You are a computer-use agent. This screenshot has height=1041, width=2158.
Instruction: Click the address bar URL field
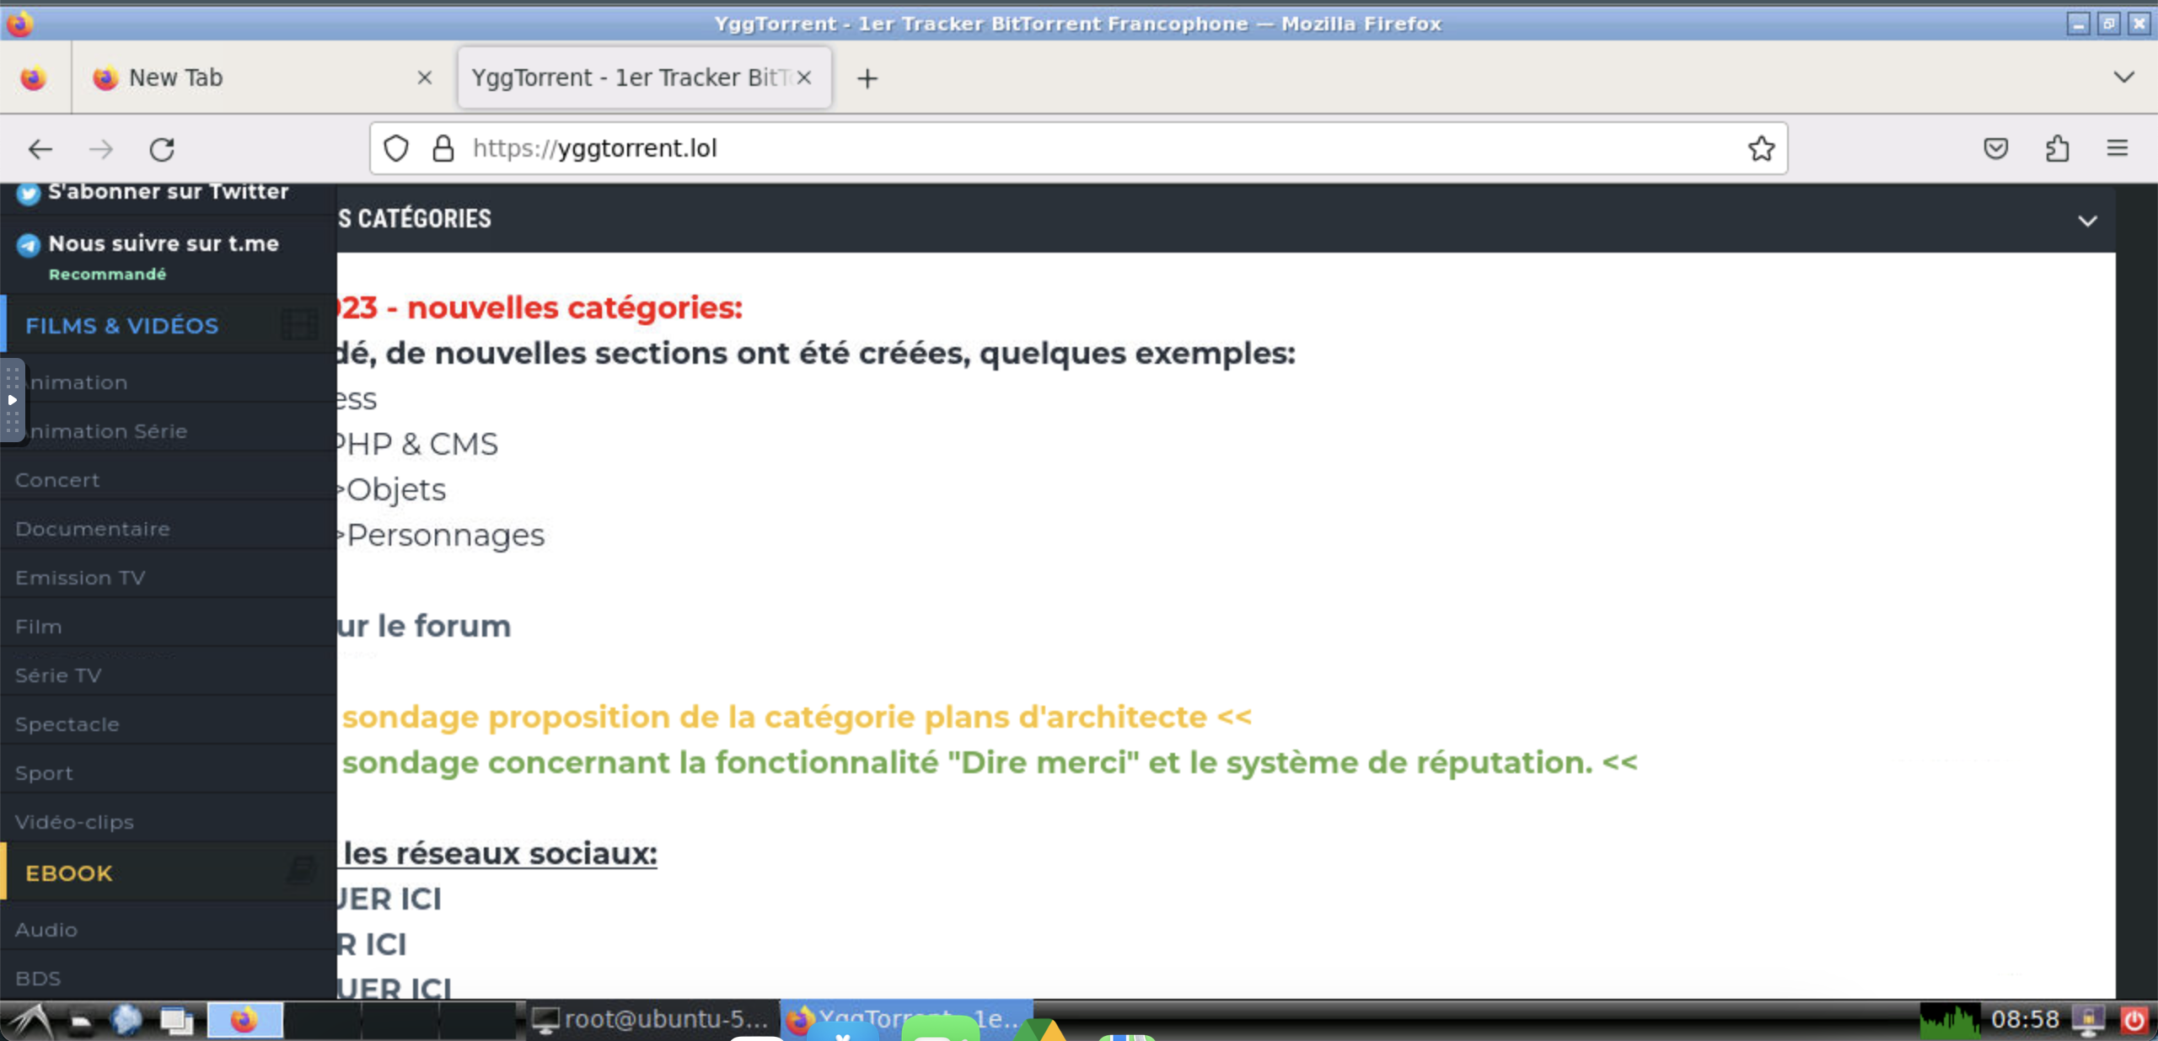(1012, 148)
